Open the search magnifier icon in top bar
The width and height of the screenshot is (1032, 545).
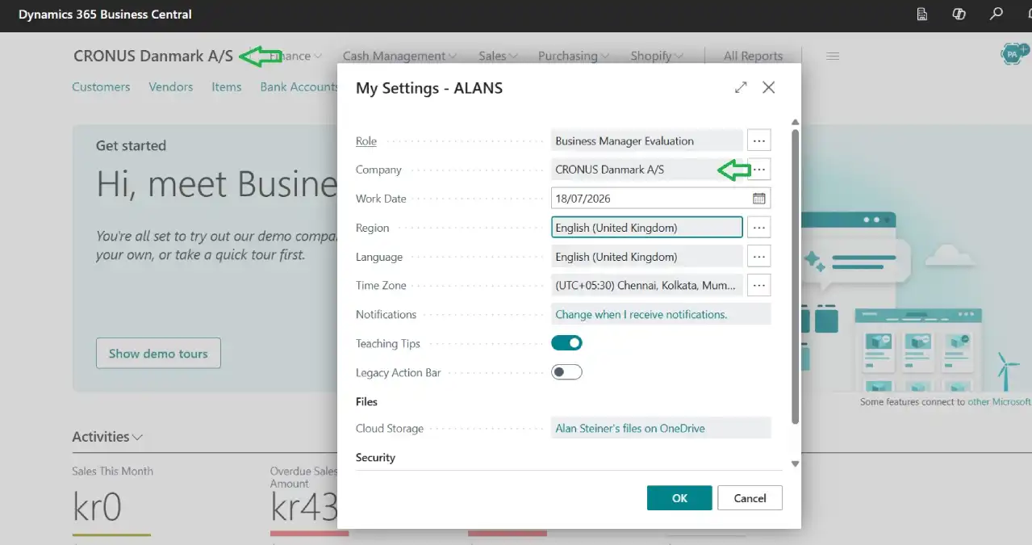tap(996, 14)
